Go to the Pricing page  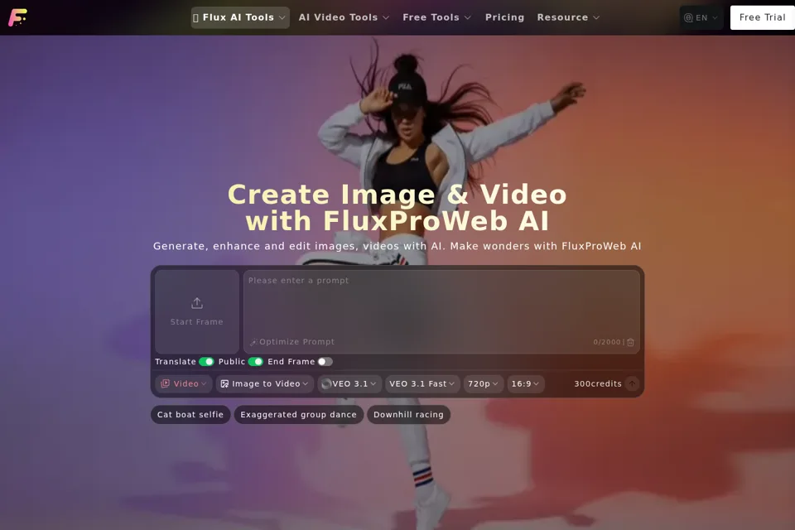click(x=504, y=17)
